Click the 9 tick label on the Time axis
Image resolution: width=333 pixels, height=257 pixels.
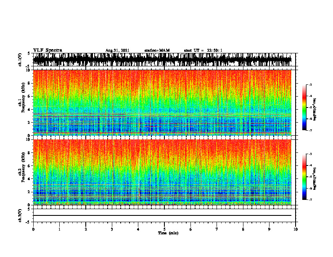point(269,229)
